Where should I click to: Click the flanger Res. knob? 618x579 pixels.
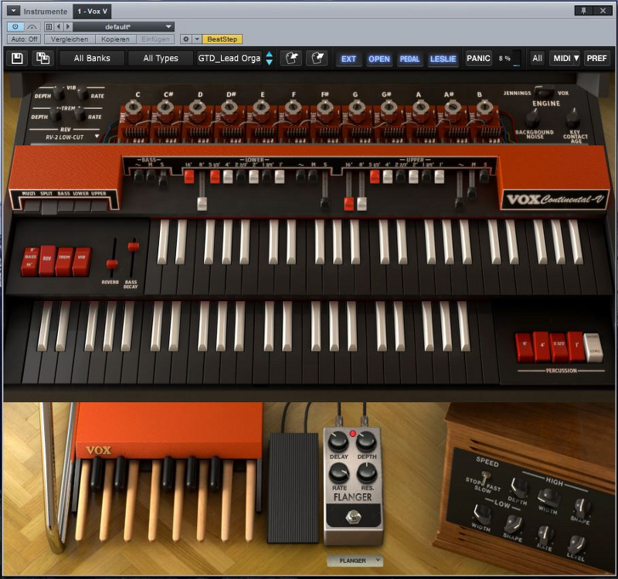(367, 473)
